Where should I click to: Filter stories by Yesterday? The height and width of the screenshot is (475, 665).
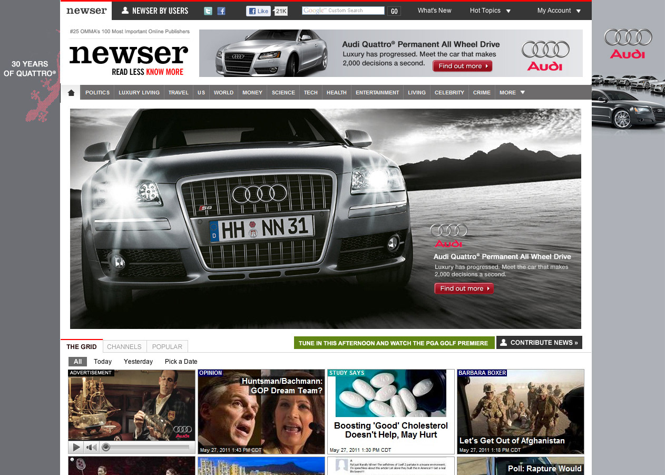point(138,362)
